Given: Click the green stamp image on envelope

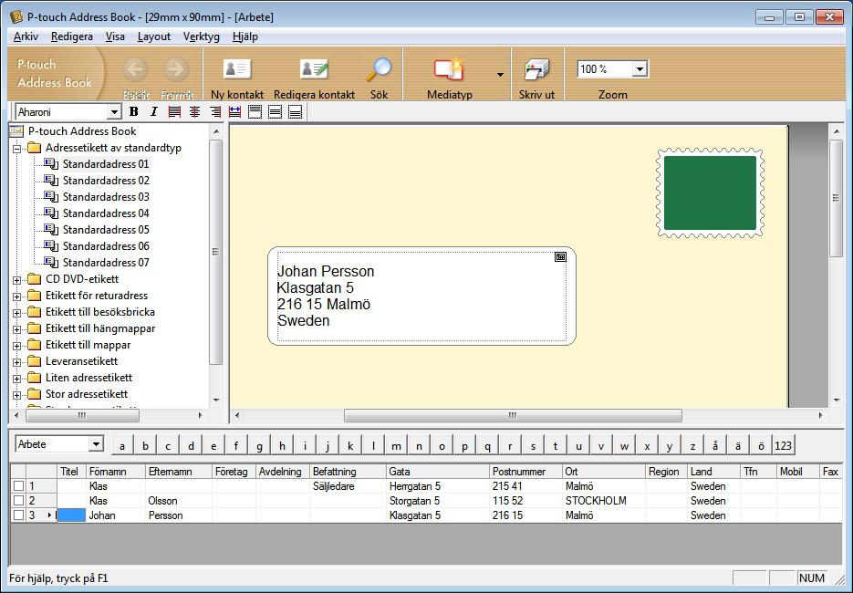Looking at the screenshot, I should pyautogui.click(x=710, y=192).
